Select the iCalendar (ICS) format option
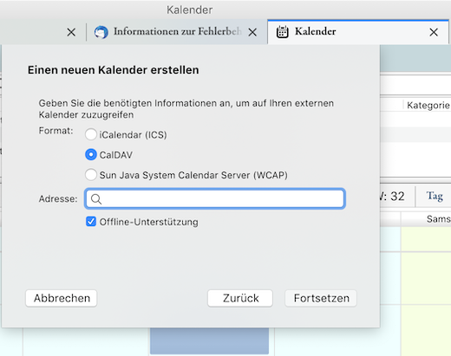 pos(91,134)
